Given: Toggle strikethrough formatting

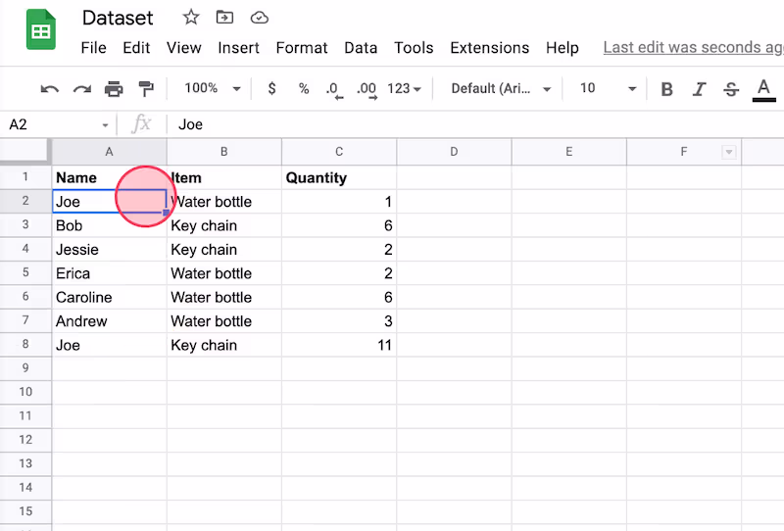Looking at the screenshot, I should [x=731, y=89].
